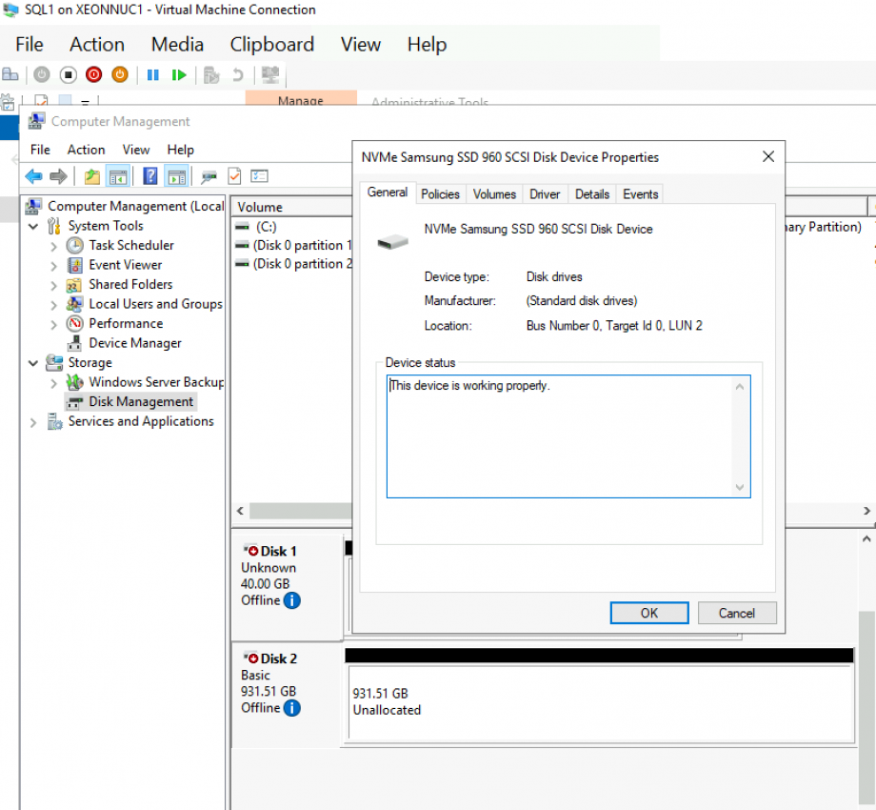Viewport: 876px width, 810px height.
Task: Expand the Services and Applications node
Action: tap(34, 422)
